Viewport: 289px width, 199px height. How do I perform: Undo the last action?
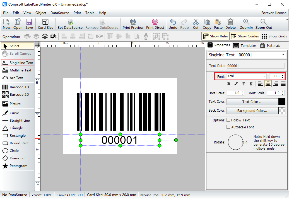point(173,24)
